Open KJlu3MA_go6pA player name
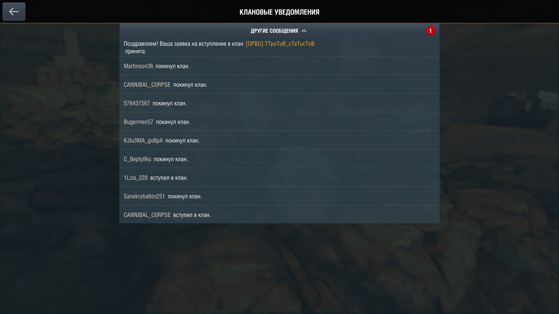The height and width of the screenshot is (314, 559). click(x=143, y=140)
